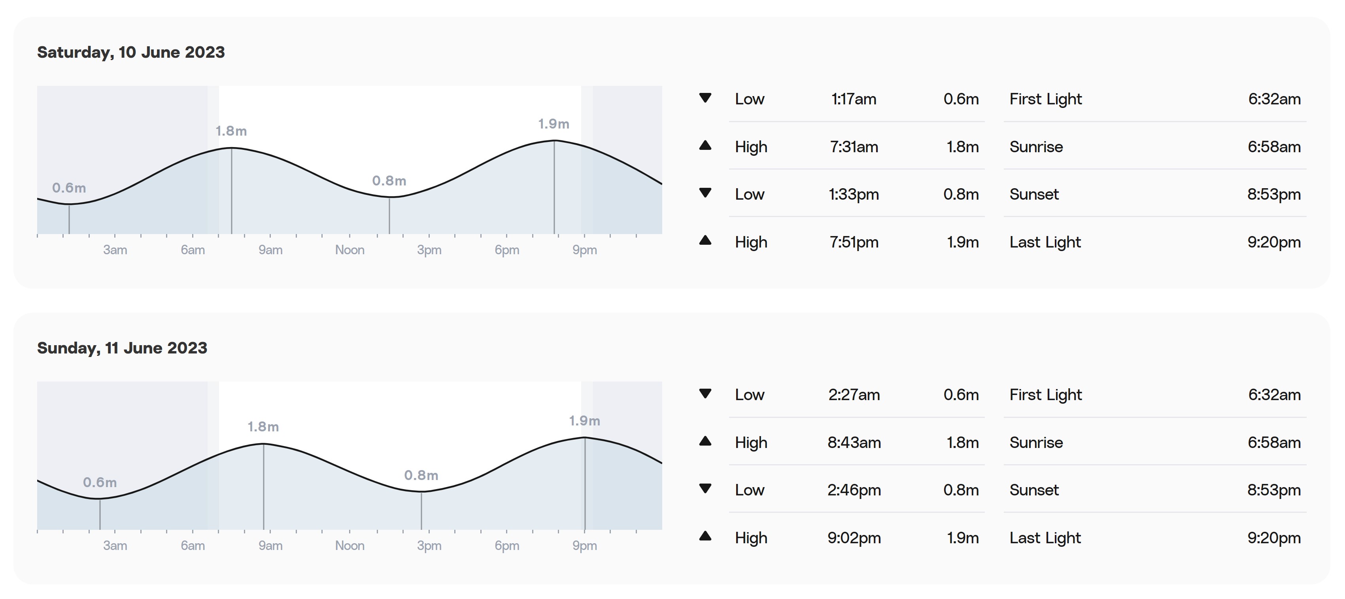Click the down arrow beside Saturday 1:17am Low
Viewport: 1345px width, 599px height.
click(x=705, y=98)
